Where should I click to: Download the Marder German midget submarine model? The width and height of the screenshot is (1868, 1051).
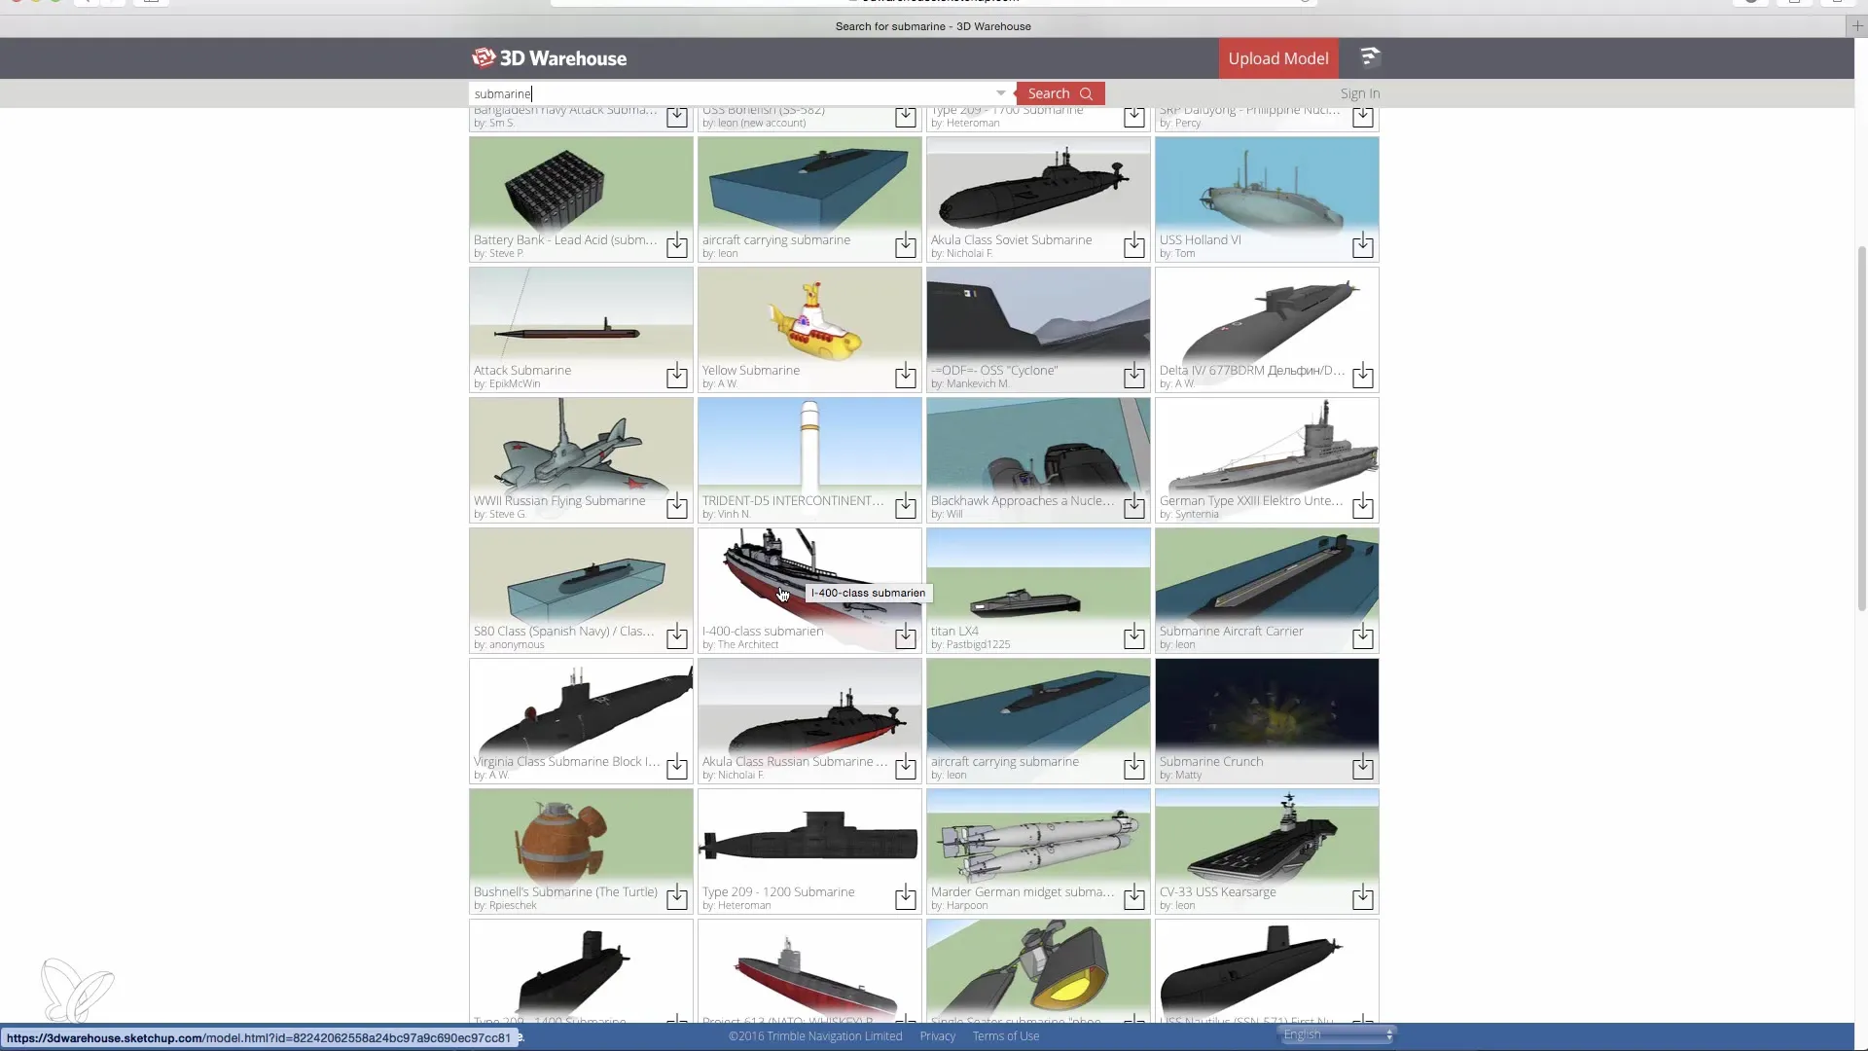(x=1134, y=897)
